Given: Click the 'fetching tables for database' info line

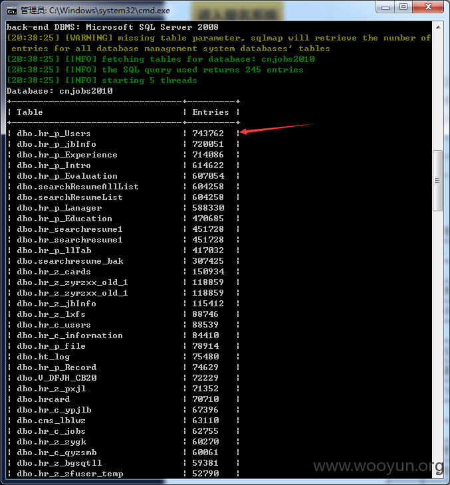Looking at the screenshot, I should (x=160, y=59).
